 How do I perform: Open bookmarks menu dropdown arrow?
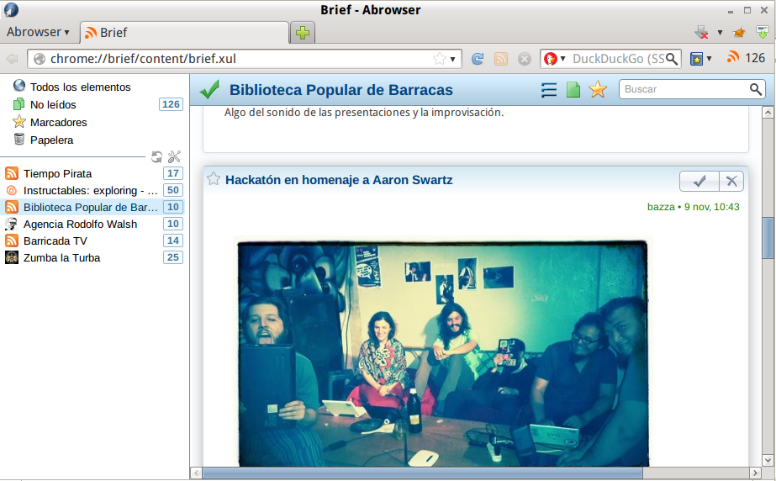point(709,59)
